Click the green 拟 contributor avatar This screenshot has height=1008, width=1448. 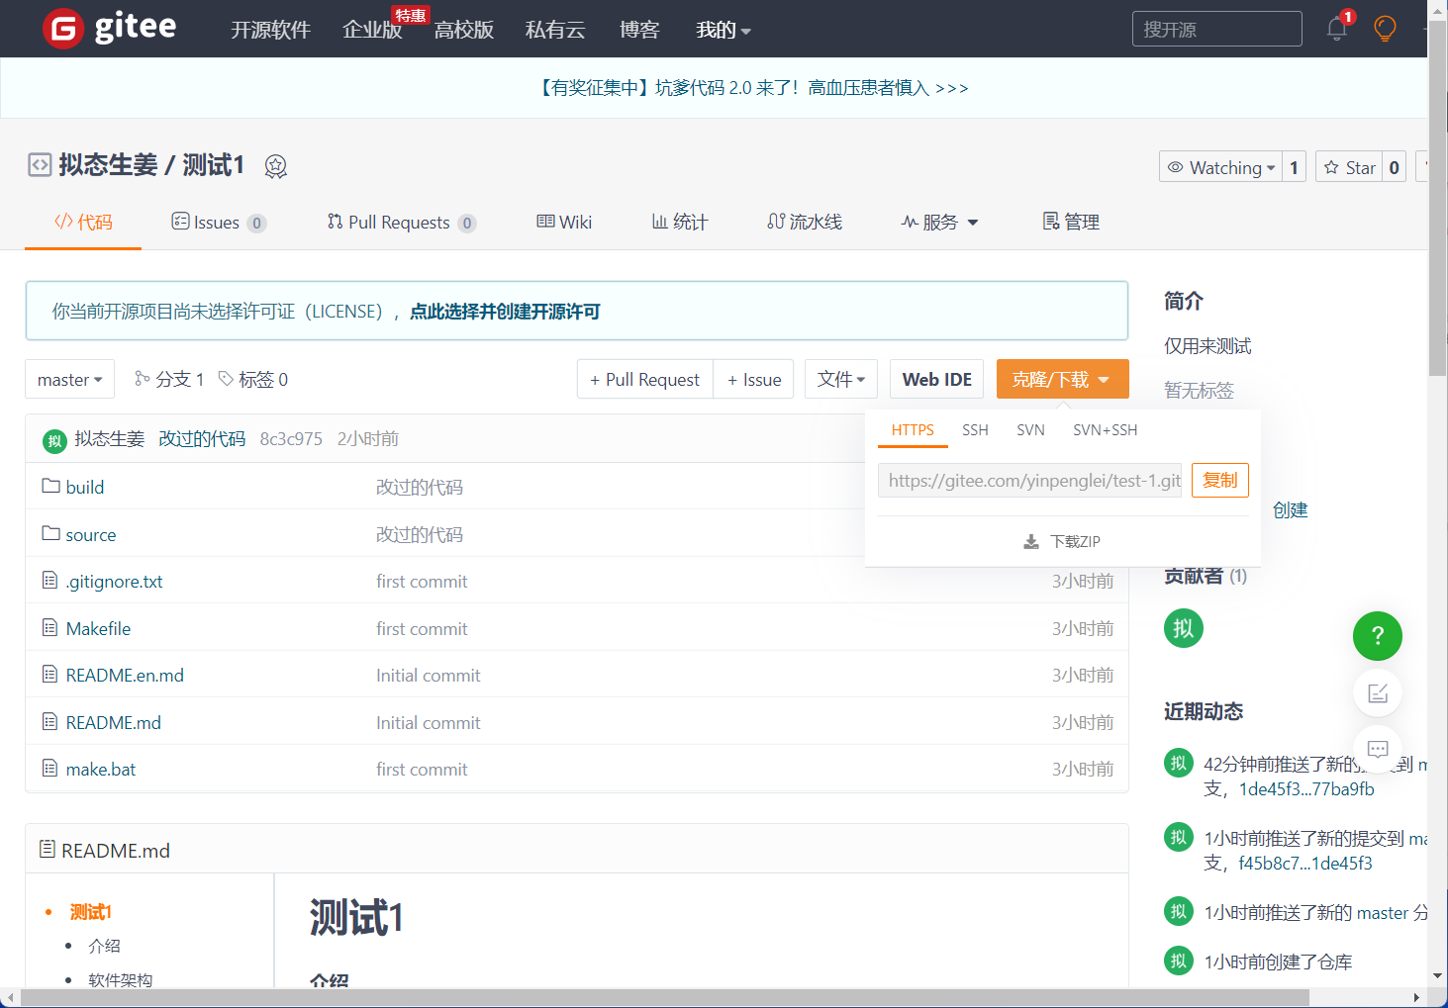click(1184, 628)
